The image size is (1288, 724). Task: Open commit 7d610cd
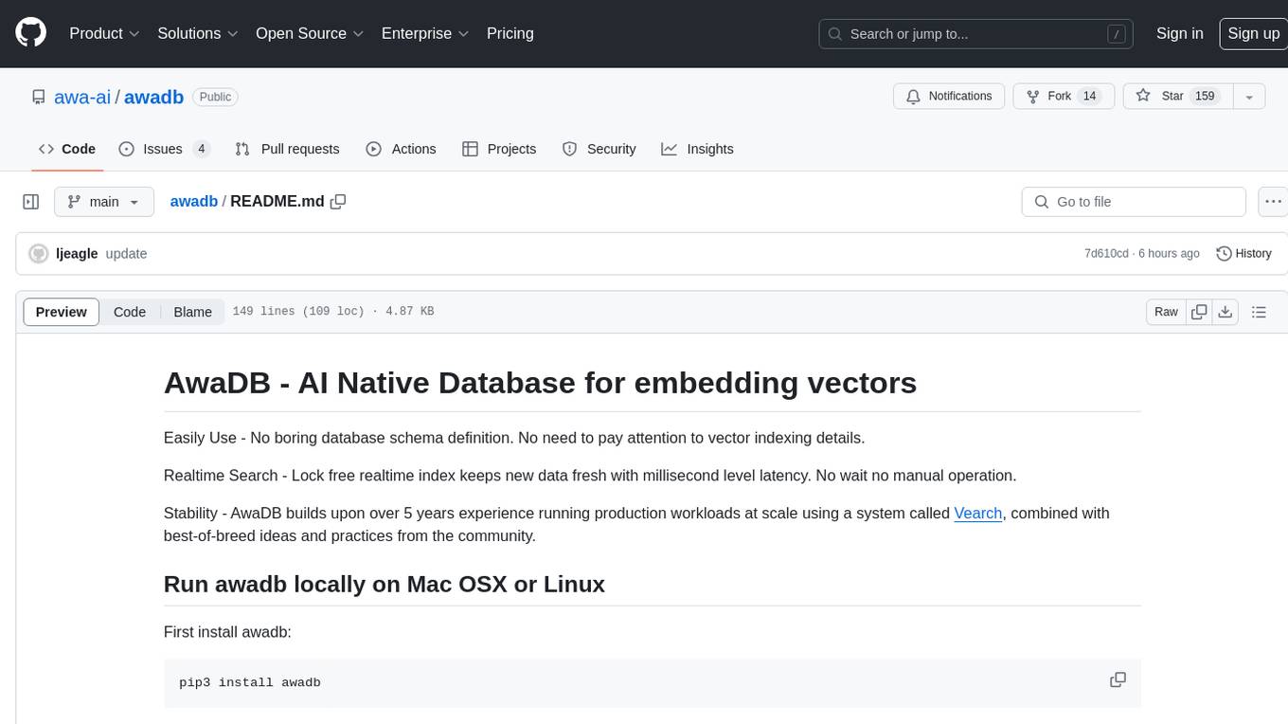[1106, 254]
